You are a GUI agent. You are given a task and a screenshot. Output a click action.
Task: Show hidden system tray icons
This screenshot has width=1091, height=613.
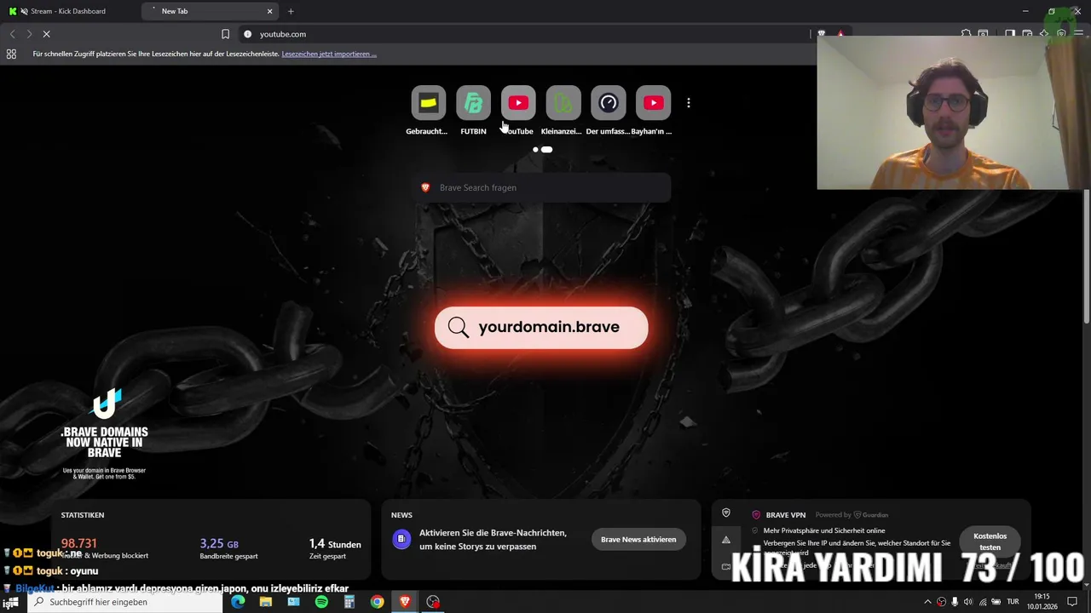tap(927, 602)
